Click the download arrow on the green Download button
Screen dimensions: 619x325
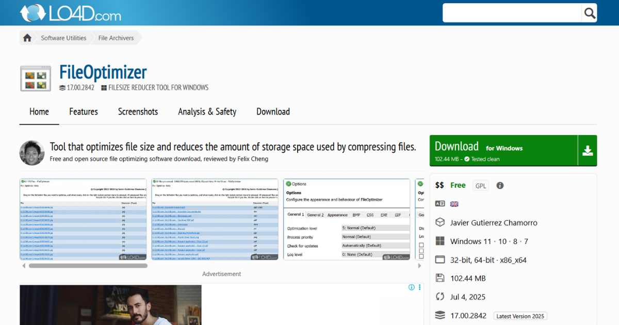click(x=588, y=150)
